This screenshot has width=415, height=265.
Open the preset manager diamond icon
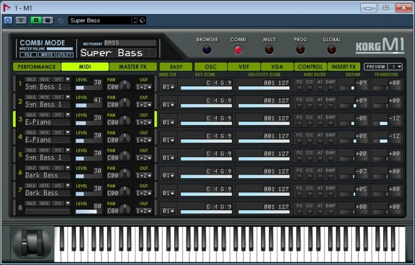click(x=142, y=21)
